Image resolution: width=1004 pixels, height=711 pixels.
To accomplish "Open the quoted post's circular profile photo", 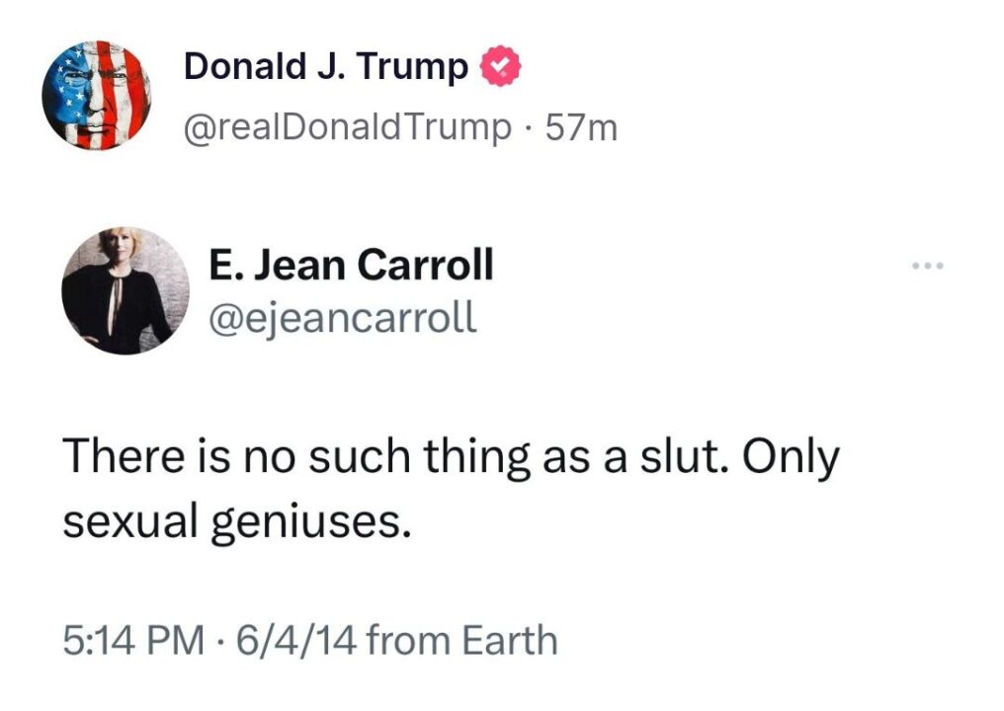I will [125, 290].
